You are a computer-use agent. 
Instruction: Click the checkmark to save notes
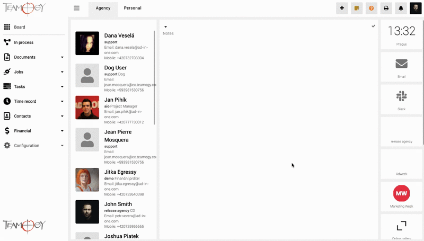click(x=374, y=26)
